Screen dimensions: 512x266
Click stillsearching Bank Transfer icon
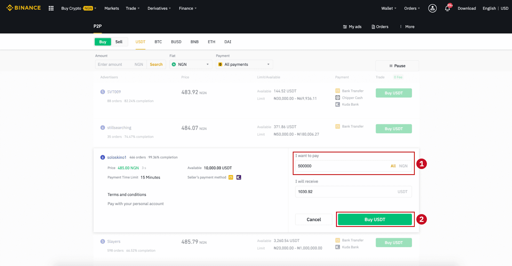click(338, 126)
